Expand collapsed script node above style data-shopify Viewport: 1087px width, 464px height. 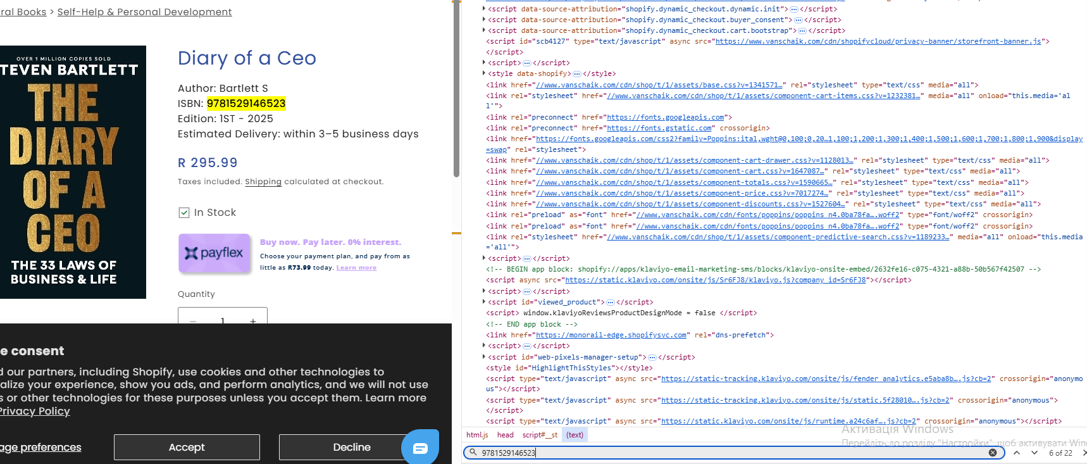484,63
